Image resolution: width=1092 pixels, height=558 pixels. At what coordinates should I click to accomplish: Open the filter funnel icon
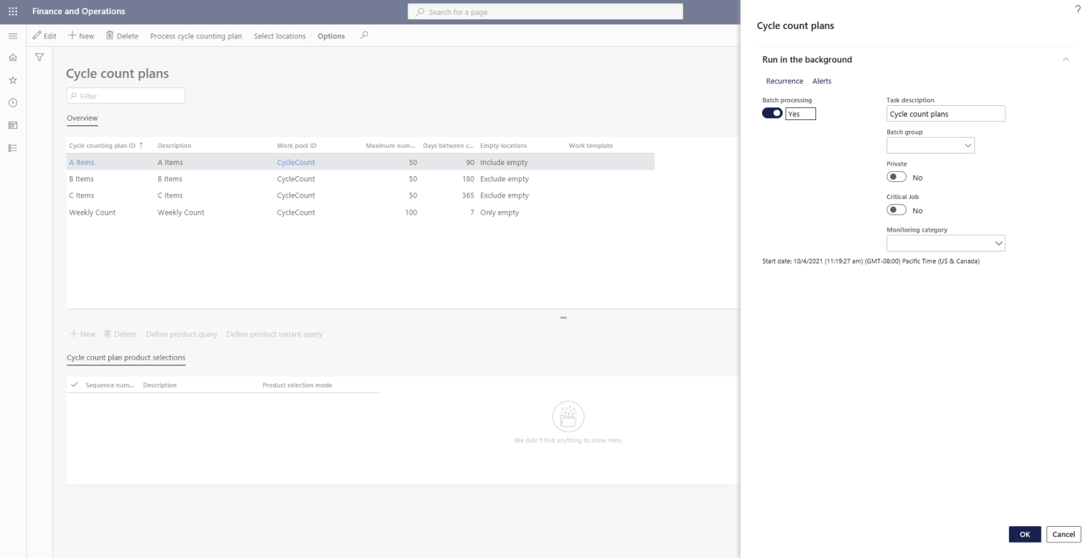pyautogui.click(x=39, y=57)
